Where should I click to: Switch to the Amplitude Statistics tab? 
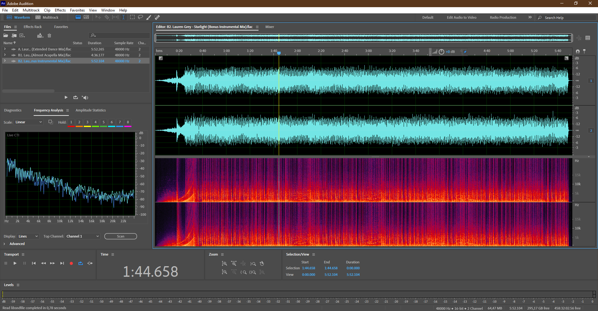[91, 110]
